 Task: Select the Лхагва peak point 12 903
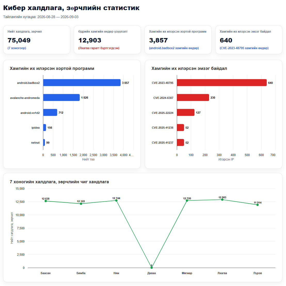[222, 200]
